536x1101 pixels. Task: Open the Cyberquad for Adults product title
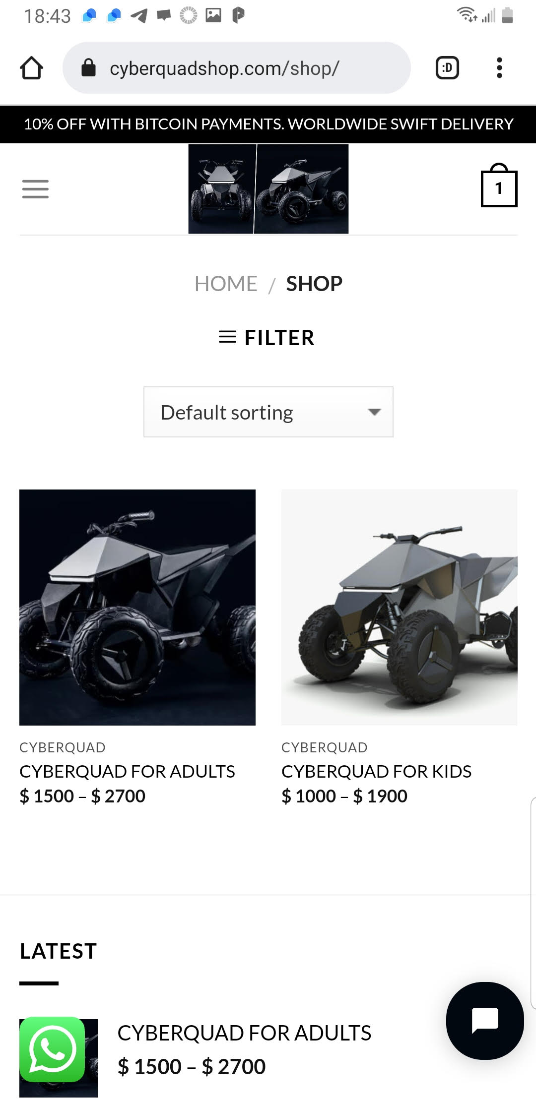click(127, 772)
